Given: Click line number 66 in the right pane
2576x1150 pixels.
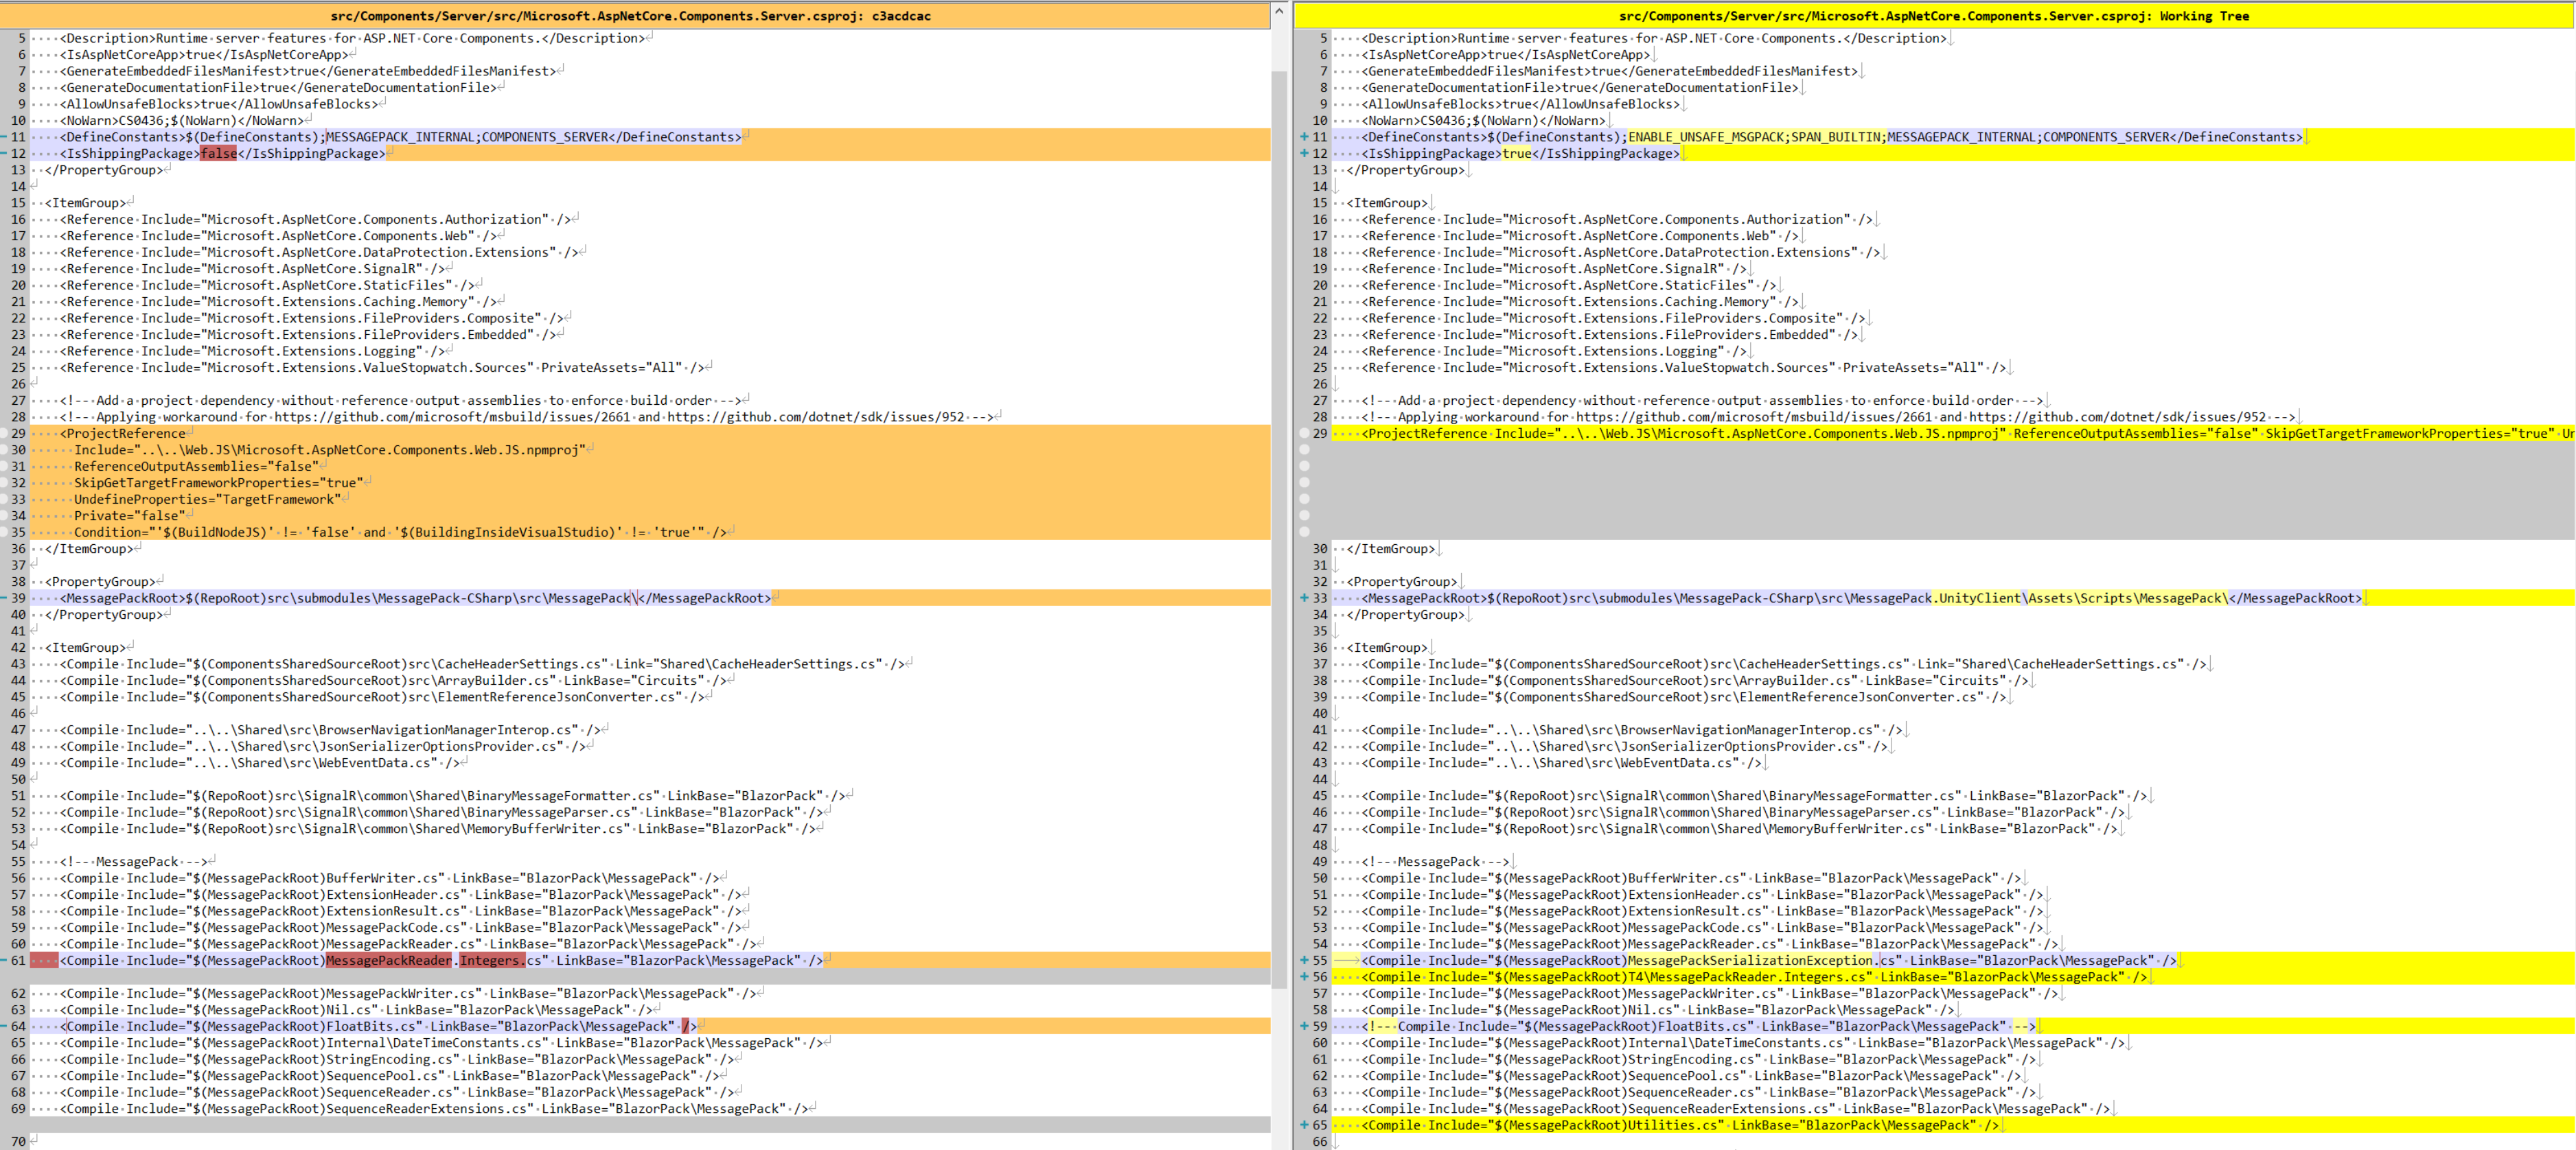Looking at the screenshot, I should coord(1320,1142).
